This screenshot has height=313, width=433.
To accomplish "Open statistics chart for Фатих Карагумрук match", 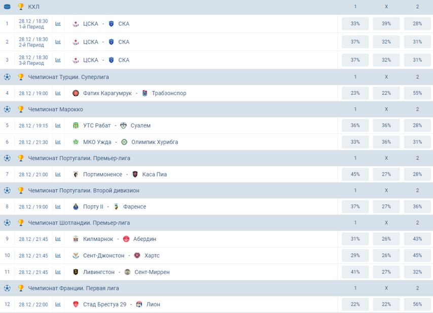I will 58,93.
